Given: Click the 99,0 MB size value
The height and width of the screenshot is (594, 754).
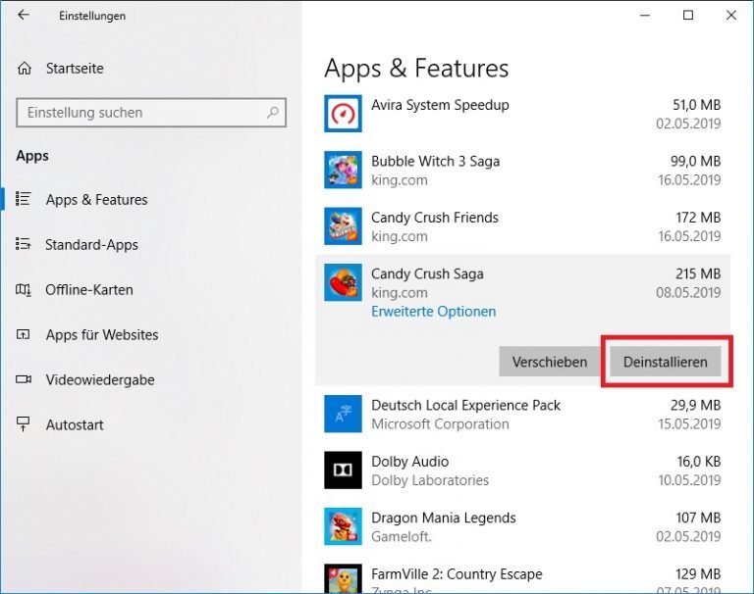Looking at the screenshot, I should (x=695, y=162).
